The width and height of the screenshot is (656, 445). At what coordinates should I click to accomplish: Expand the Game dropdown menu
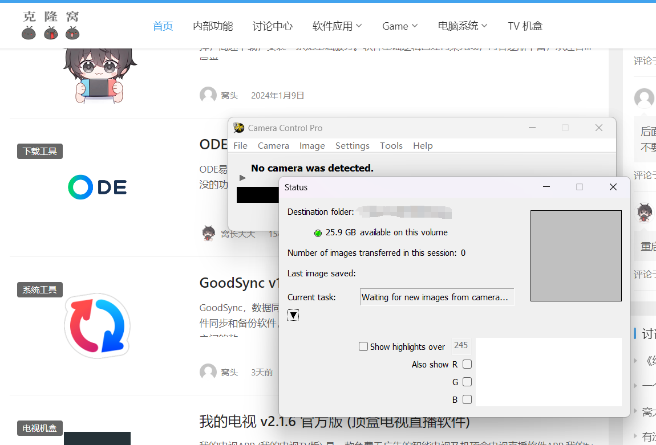tap(400, 26)
